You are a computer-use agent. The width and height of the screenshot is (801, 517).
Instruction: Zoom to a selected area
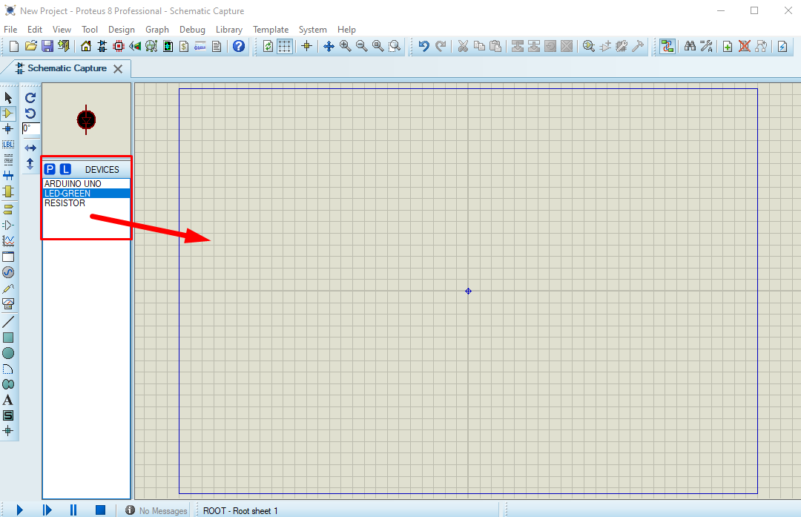pos(395,47)
